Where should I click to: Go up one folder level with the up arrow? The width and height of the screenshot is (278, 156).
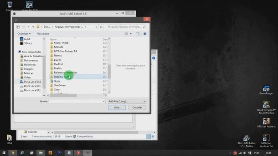point(33,27)
